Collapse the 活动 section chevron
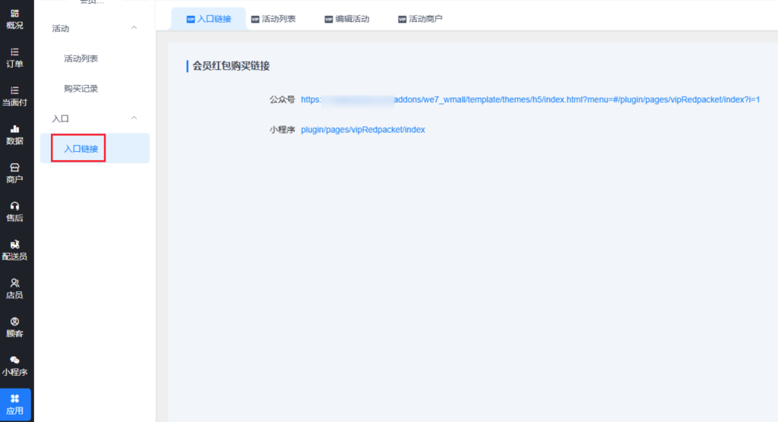778x422 pixels. [134, 28]
